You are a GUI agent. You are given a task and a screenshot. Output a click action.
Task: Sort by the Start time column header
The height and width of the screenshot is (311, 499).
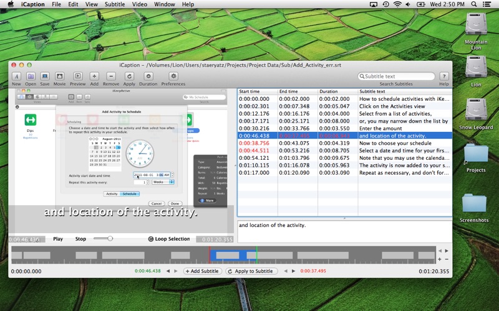(x=258, y=91)
